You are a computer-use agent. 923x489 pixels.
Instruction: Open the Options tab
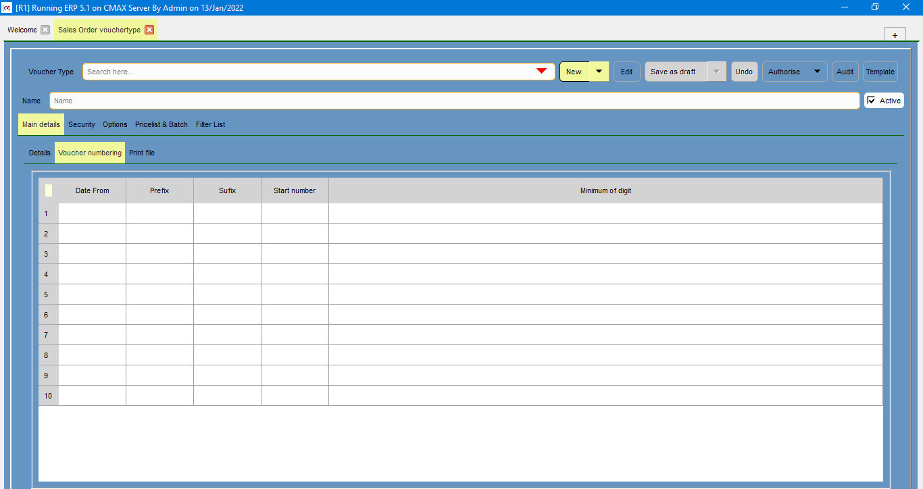pyautogui.click(x=115, y=124)
